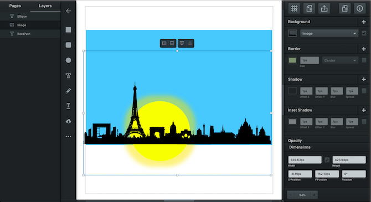
Task: Click the document settings icon beside the grid icon
Action: click(309, 8)
